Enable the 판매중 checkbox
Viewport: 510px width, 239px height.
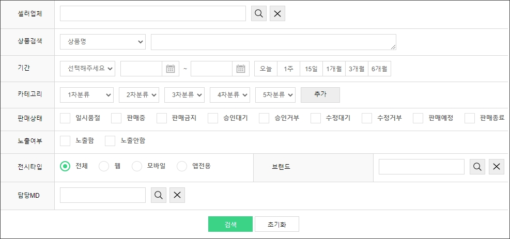pyautogui.click(x=116, y=118)
